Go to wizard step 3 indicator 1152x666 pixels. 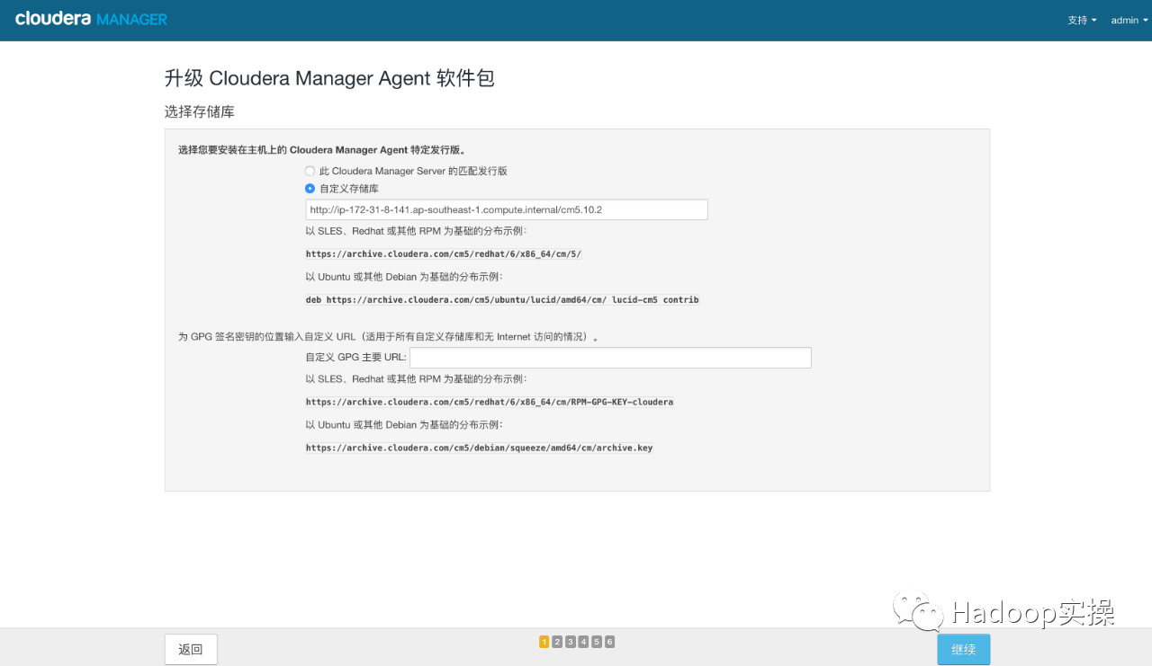tap(571, 642)
